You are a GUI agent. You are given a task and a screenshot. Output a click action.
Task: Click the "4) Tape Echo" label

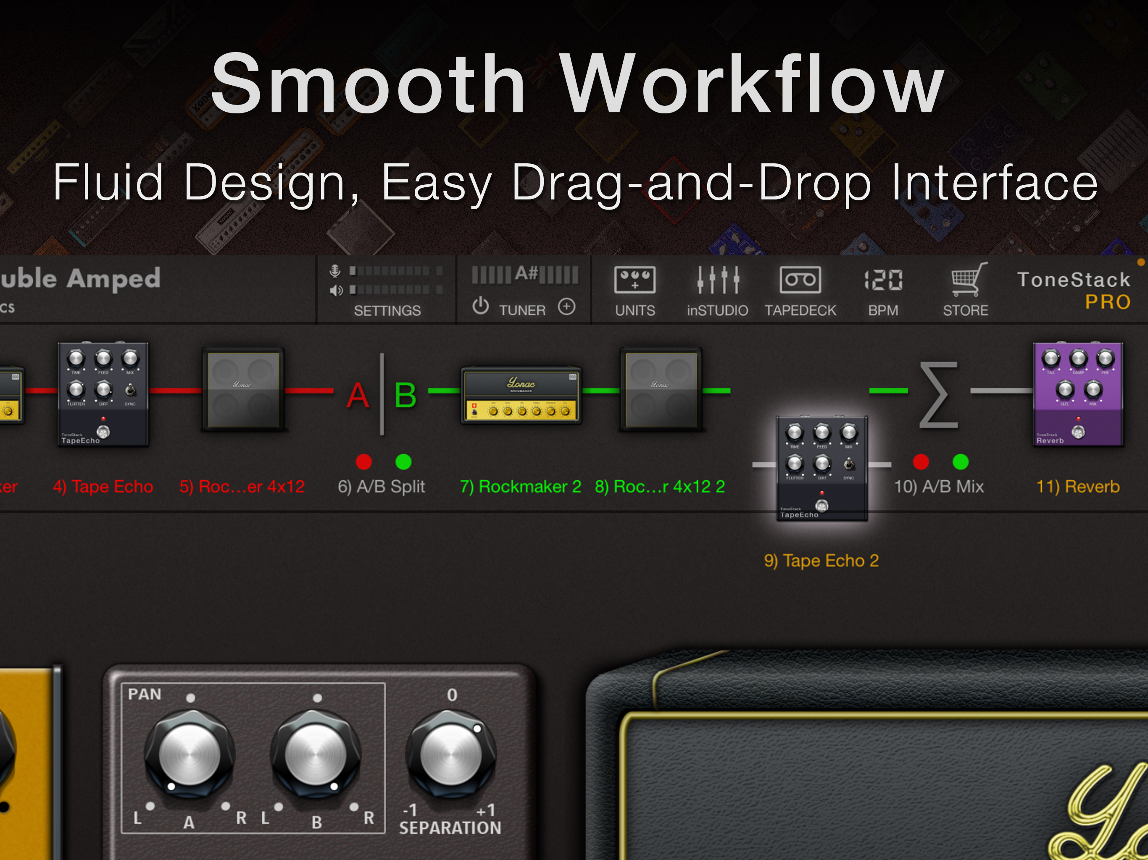[103, 487]
